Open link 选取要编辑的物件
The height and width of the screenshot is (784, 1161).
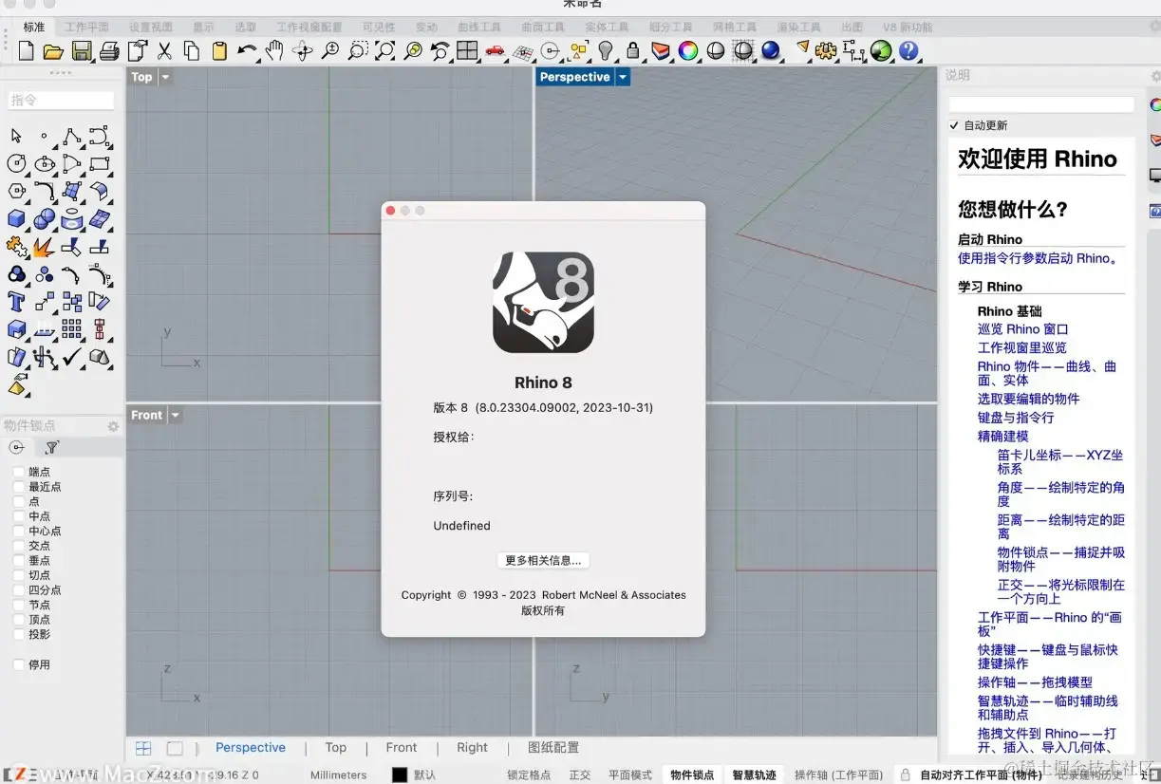tap(1029, 399)
